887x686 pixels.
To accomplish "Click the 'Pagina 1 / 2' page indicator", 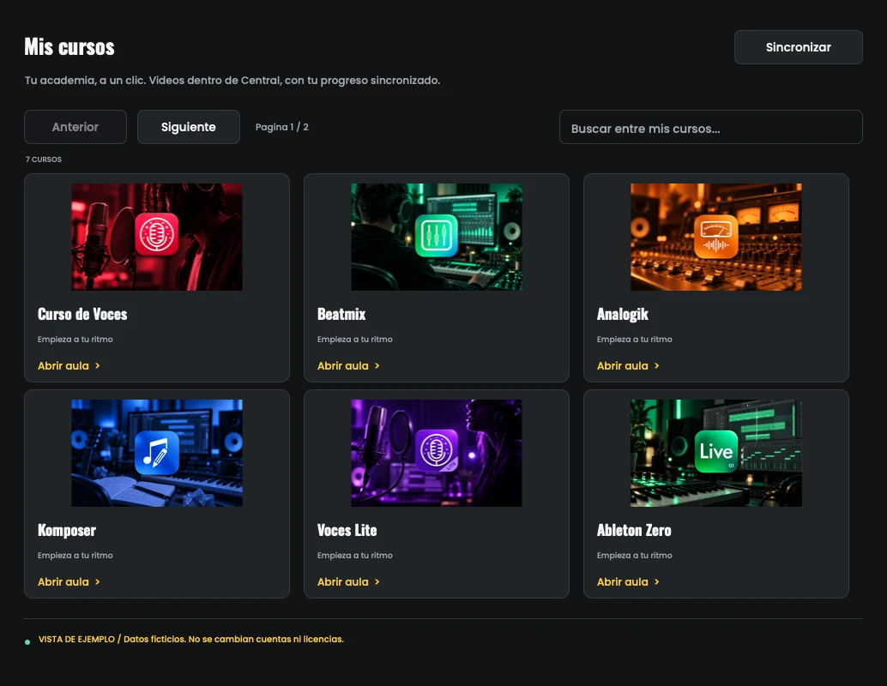I will (281, 127).
